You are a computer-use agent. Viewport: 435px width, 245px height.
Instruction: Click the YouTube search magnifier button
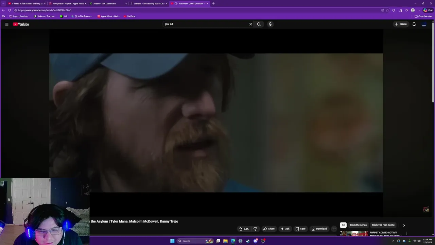click(x=259, y=24)
